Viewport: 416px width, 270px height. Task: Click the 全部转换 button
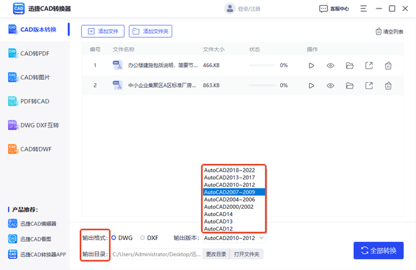click(x=378, y=250)
